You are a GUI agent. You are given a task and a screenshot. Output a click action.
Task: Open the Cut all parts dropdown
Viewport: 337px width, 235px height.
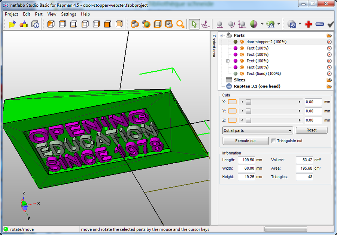pyautogui.click(x=257, y=130)
